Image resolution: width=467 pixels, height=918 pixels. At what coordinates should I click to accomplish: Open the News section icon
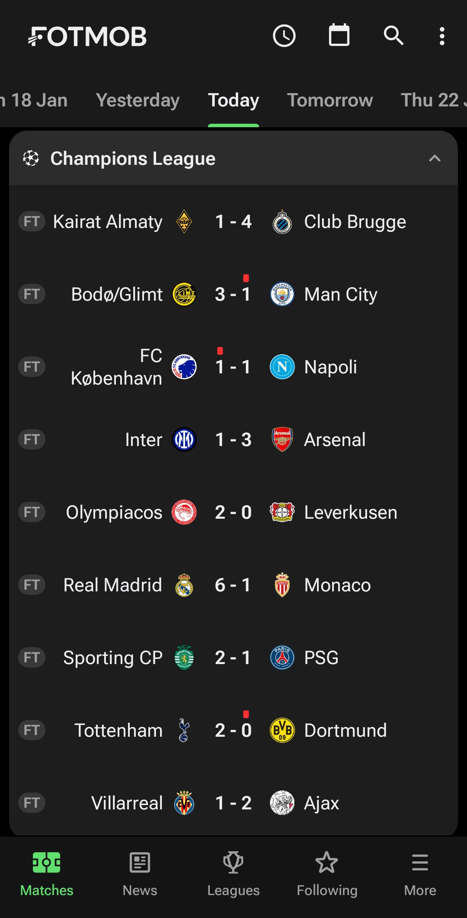(x=140, y=863)
